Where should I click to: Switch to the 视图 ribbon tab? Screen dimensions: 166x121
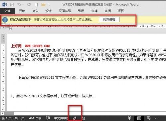(121, 11)
